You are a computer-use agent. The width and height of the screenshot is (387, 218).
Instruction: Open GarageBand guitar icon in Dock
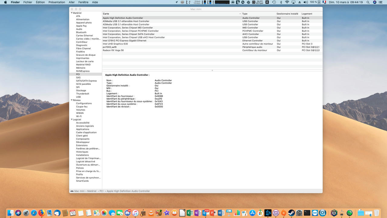tap(143, 213)
